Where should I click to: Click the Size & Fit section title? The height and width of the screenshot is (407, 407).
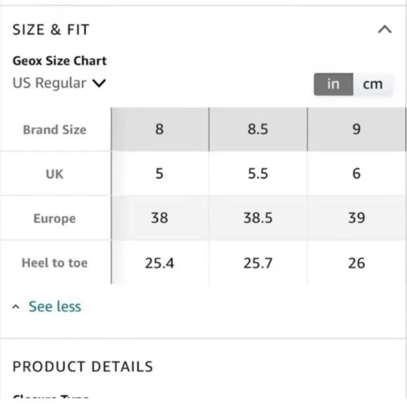click(x=51, y=29)
